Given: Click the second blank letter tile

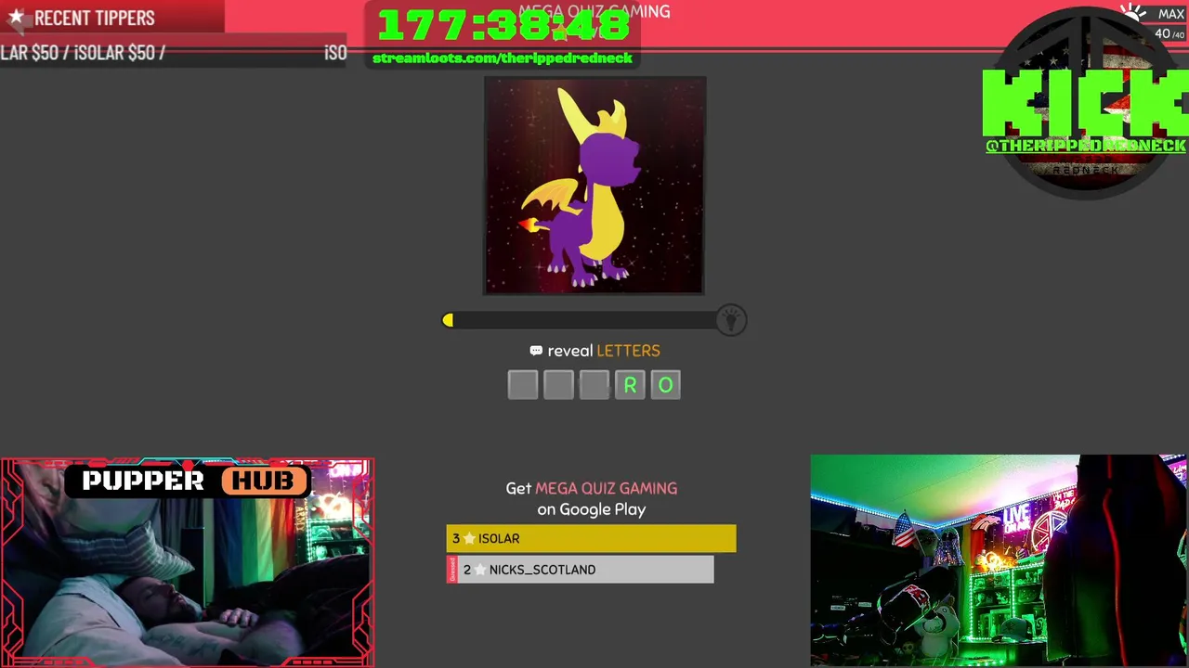Looking at the screenshot, I should [558, 385].
